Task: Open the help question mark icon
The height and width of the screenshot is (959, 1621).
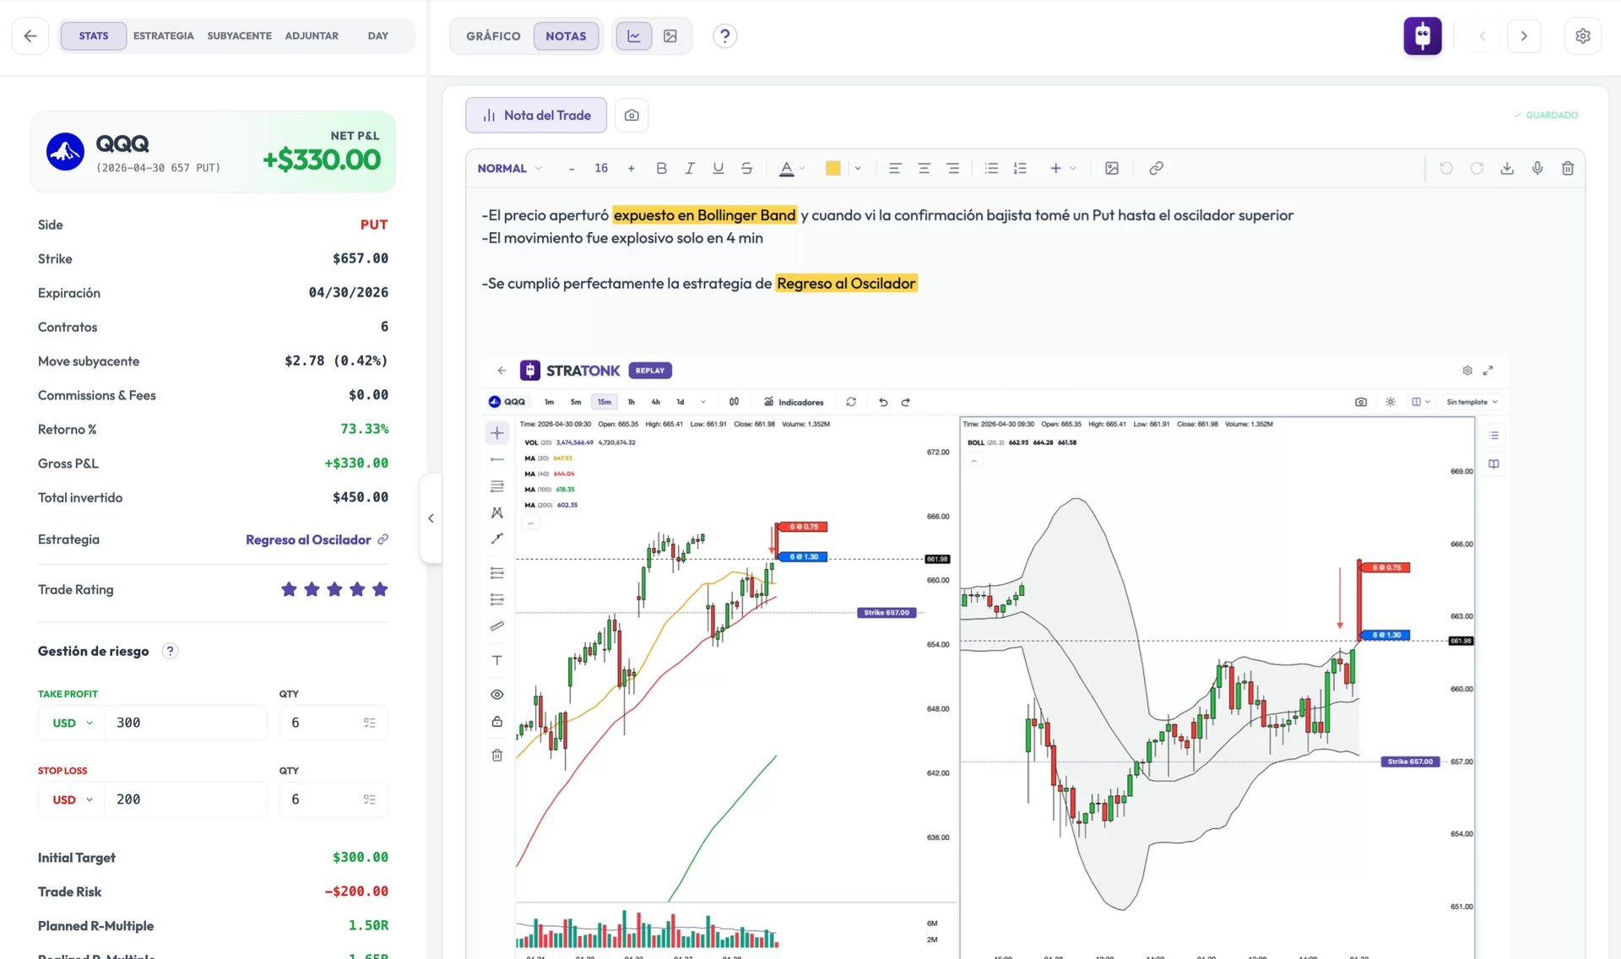Action: tap(724, 35)
